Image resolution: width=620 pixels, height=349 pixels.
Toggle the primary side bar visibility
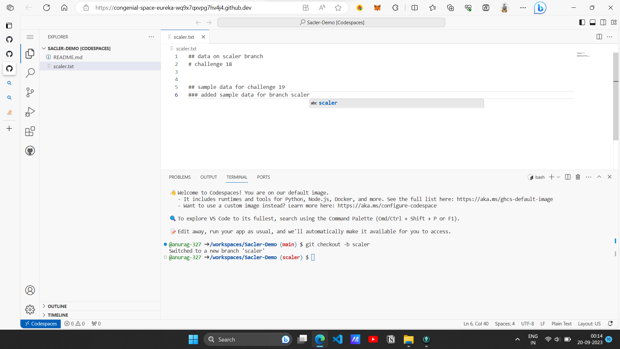tap(582, 22)
